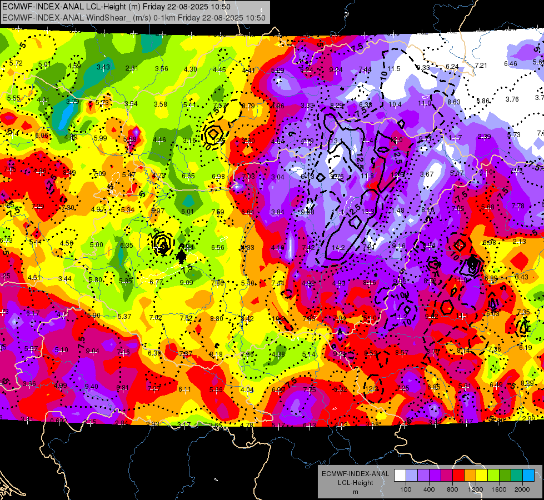Click the '1200' tick label in the legend
This screenshot has width=544, height=500.
pos(476,489)
